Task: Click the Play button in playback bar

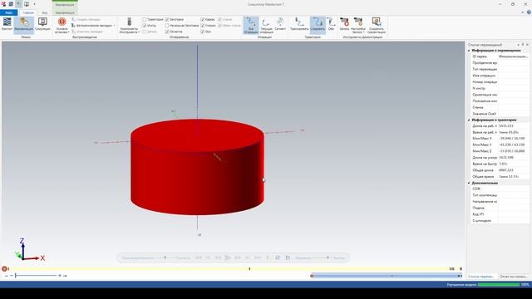Action: point(228,258)
